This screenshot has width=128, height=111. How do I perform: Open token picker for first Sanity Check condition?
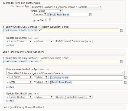[121, 30]
